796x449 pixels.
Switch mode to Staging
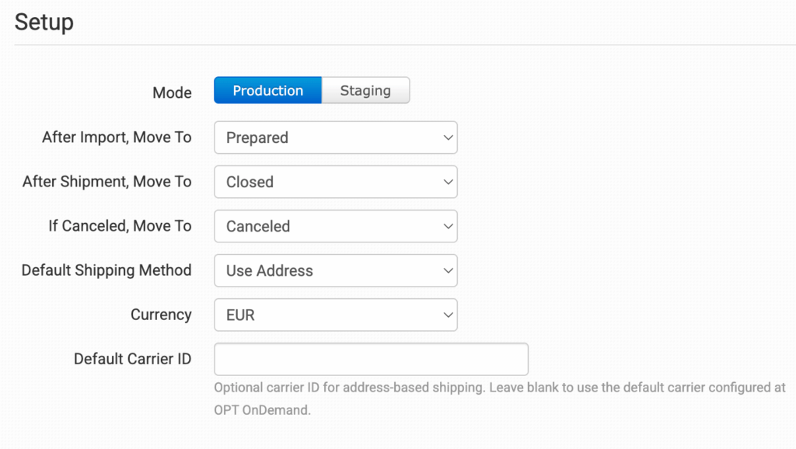(x=365, y=90)
